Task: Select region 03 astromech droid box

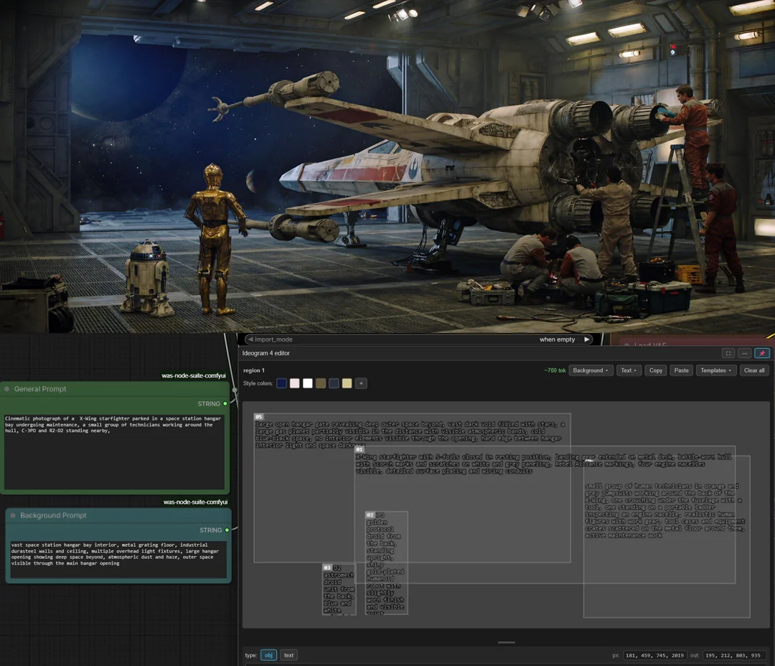Action: [x=339, y=589]
